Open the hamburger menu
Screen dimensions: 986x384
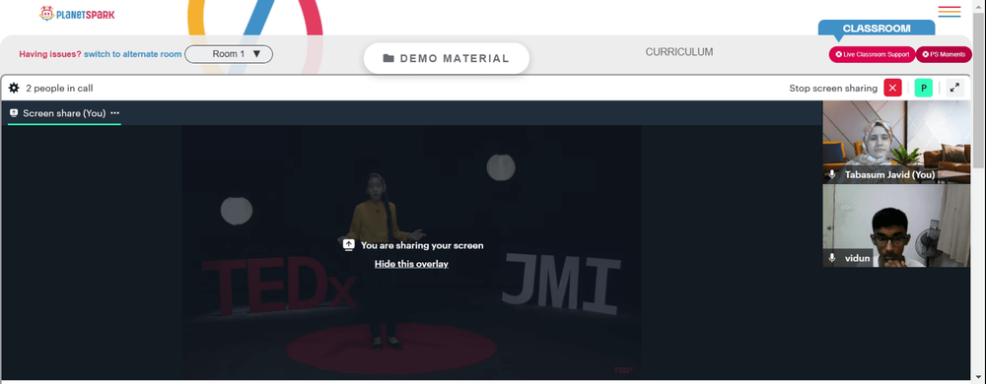(949, 12)
